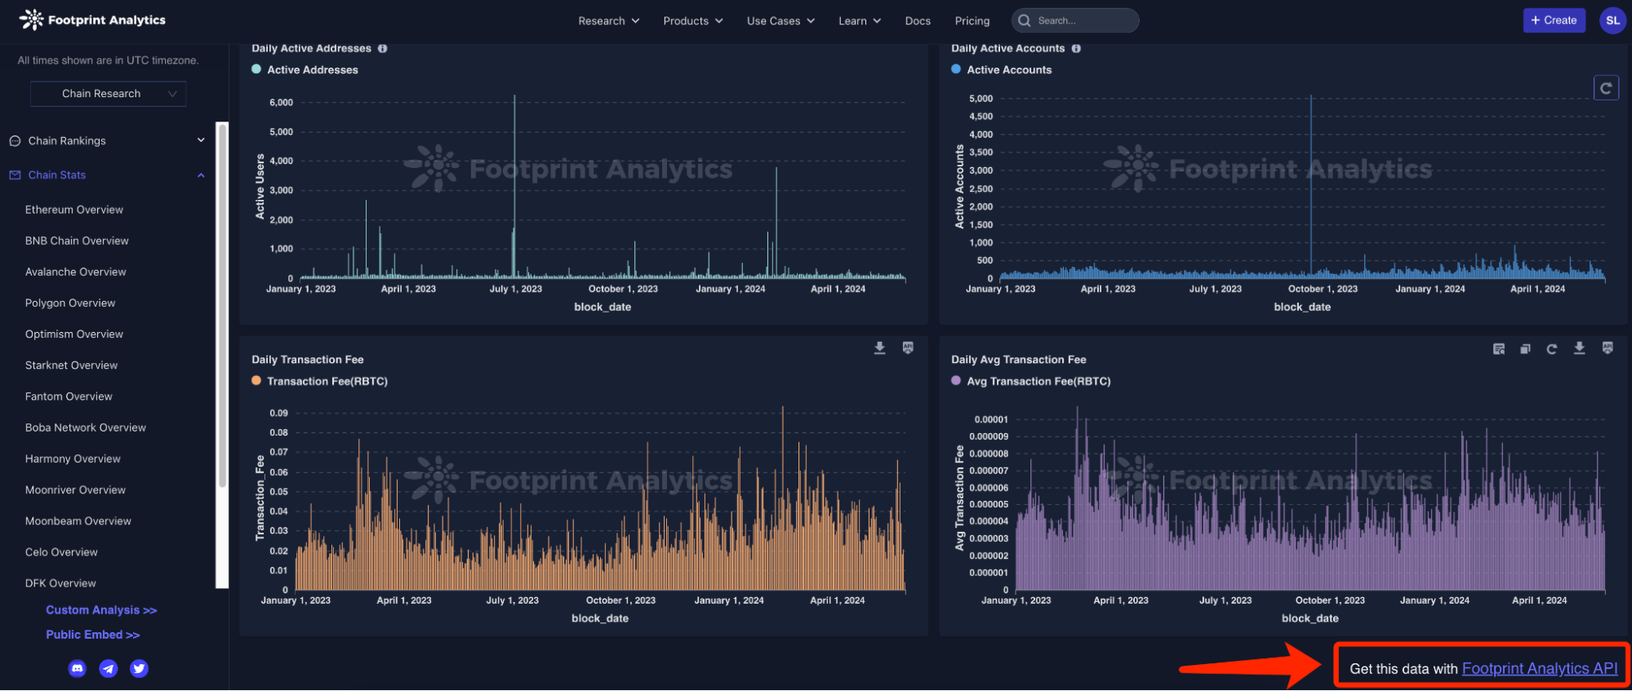The image size is (1632, 691).
Task: Expand the Chain Rankings section chevron
Action: click(201, 140)
